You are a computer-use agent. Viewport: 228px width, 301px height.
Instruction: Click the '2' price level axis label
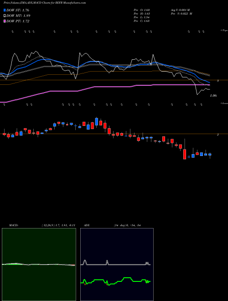tap(218, 135)
